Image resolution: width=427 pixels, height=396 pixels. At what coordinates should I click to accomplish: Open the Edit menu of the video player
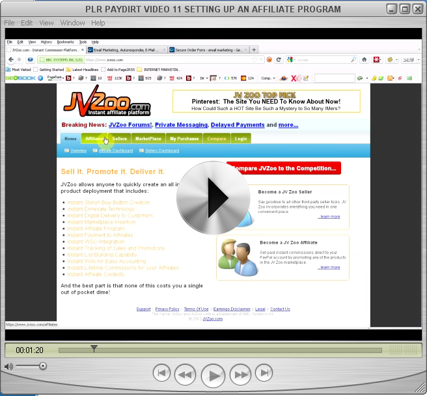point(27,23)
